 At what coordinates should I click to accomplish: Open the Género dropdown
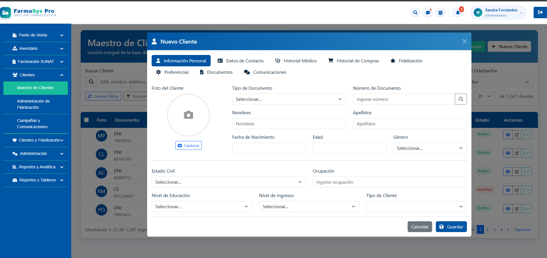pos(430,148)
